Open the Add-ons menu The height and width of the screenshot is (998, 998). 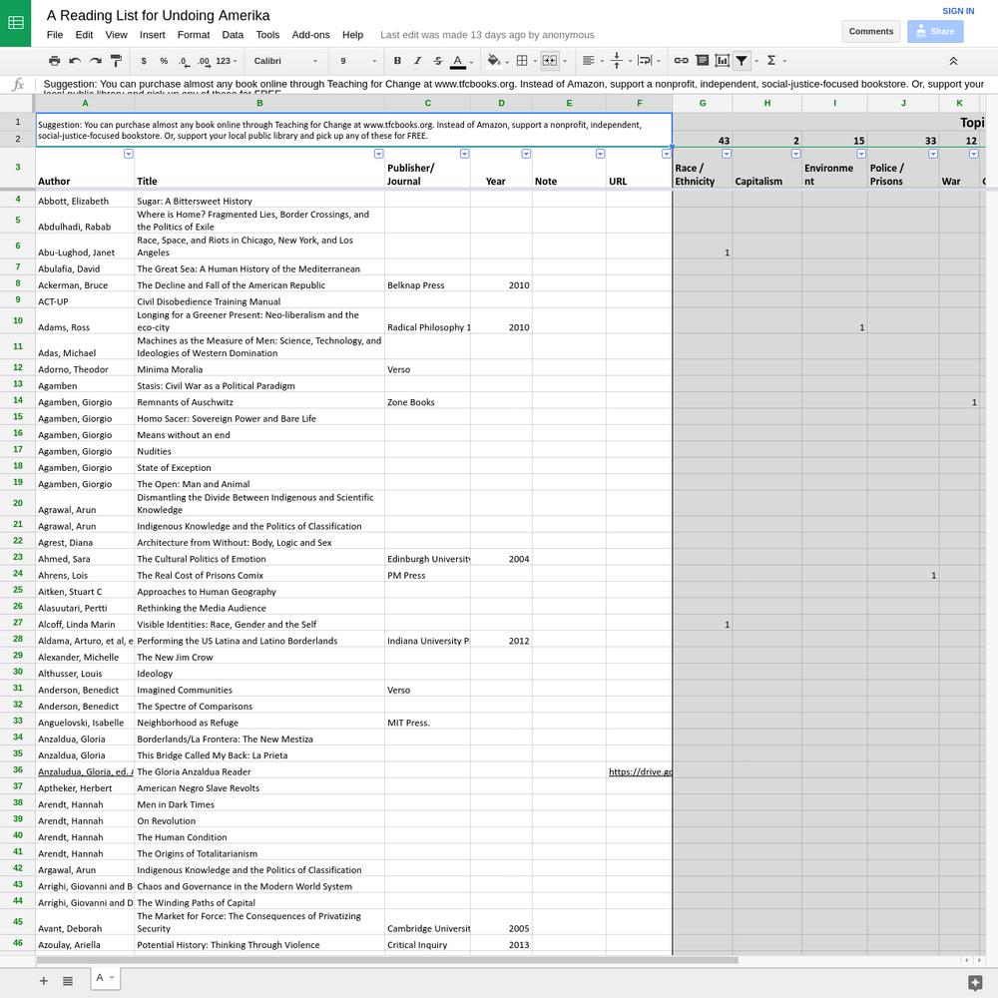(310, 35)
